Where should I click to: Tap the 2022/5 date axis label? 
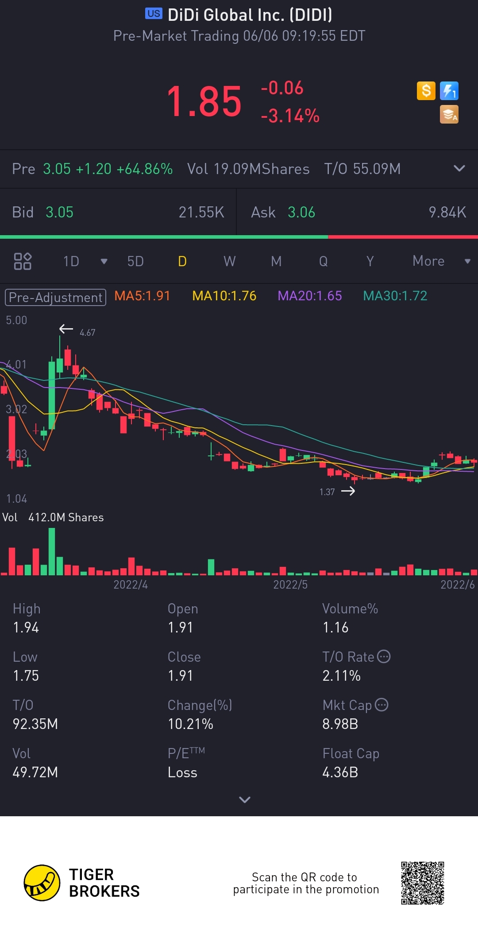click(290, 585)
